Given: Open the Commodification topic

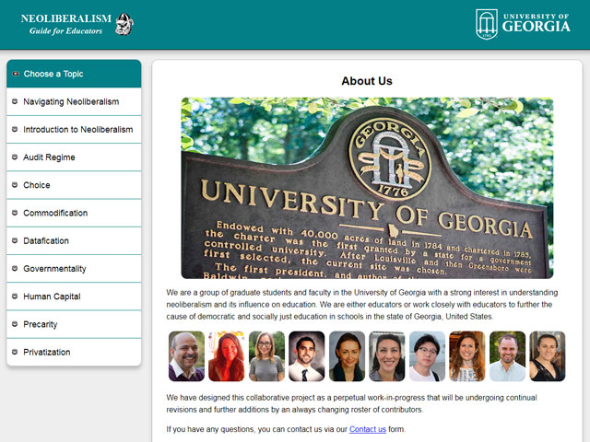Looking at the screenshot, I should [74, 213].
